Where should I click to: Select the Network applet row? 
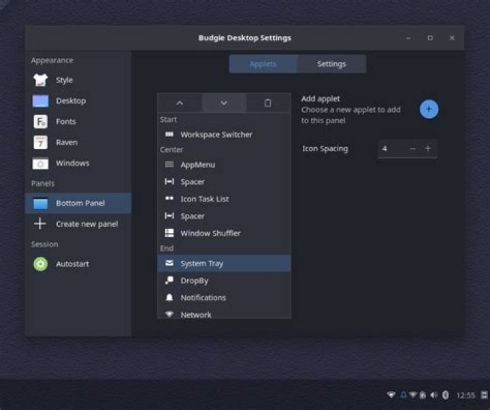point(224,314)
